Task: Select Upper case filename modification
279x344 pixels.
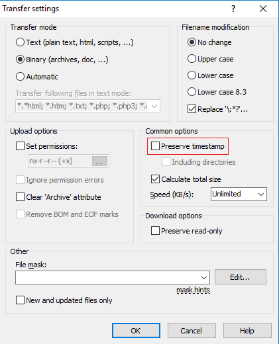Action: pyautogui.click(x=192, y=59)
